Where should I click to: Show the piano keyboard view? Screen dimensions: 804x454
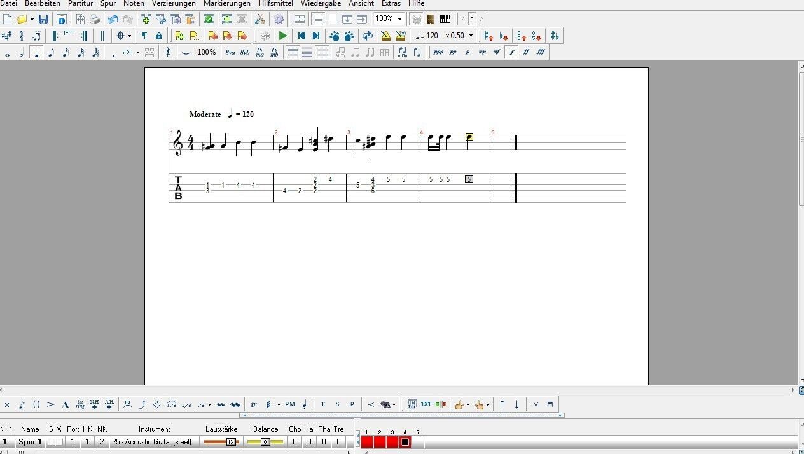tap(445, 19)
